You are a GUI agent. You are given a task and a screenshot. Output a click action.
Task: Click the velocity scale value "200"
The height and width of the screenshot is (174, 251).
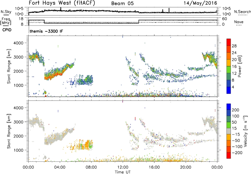click(236, 110)
